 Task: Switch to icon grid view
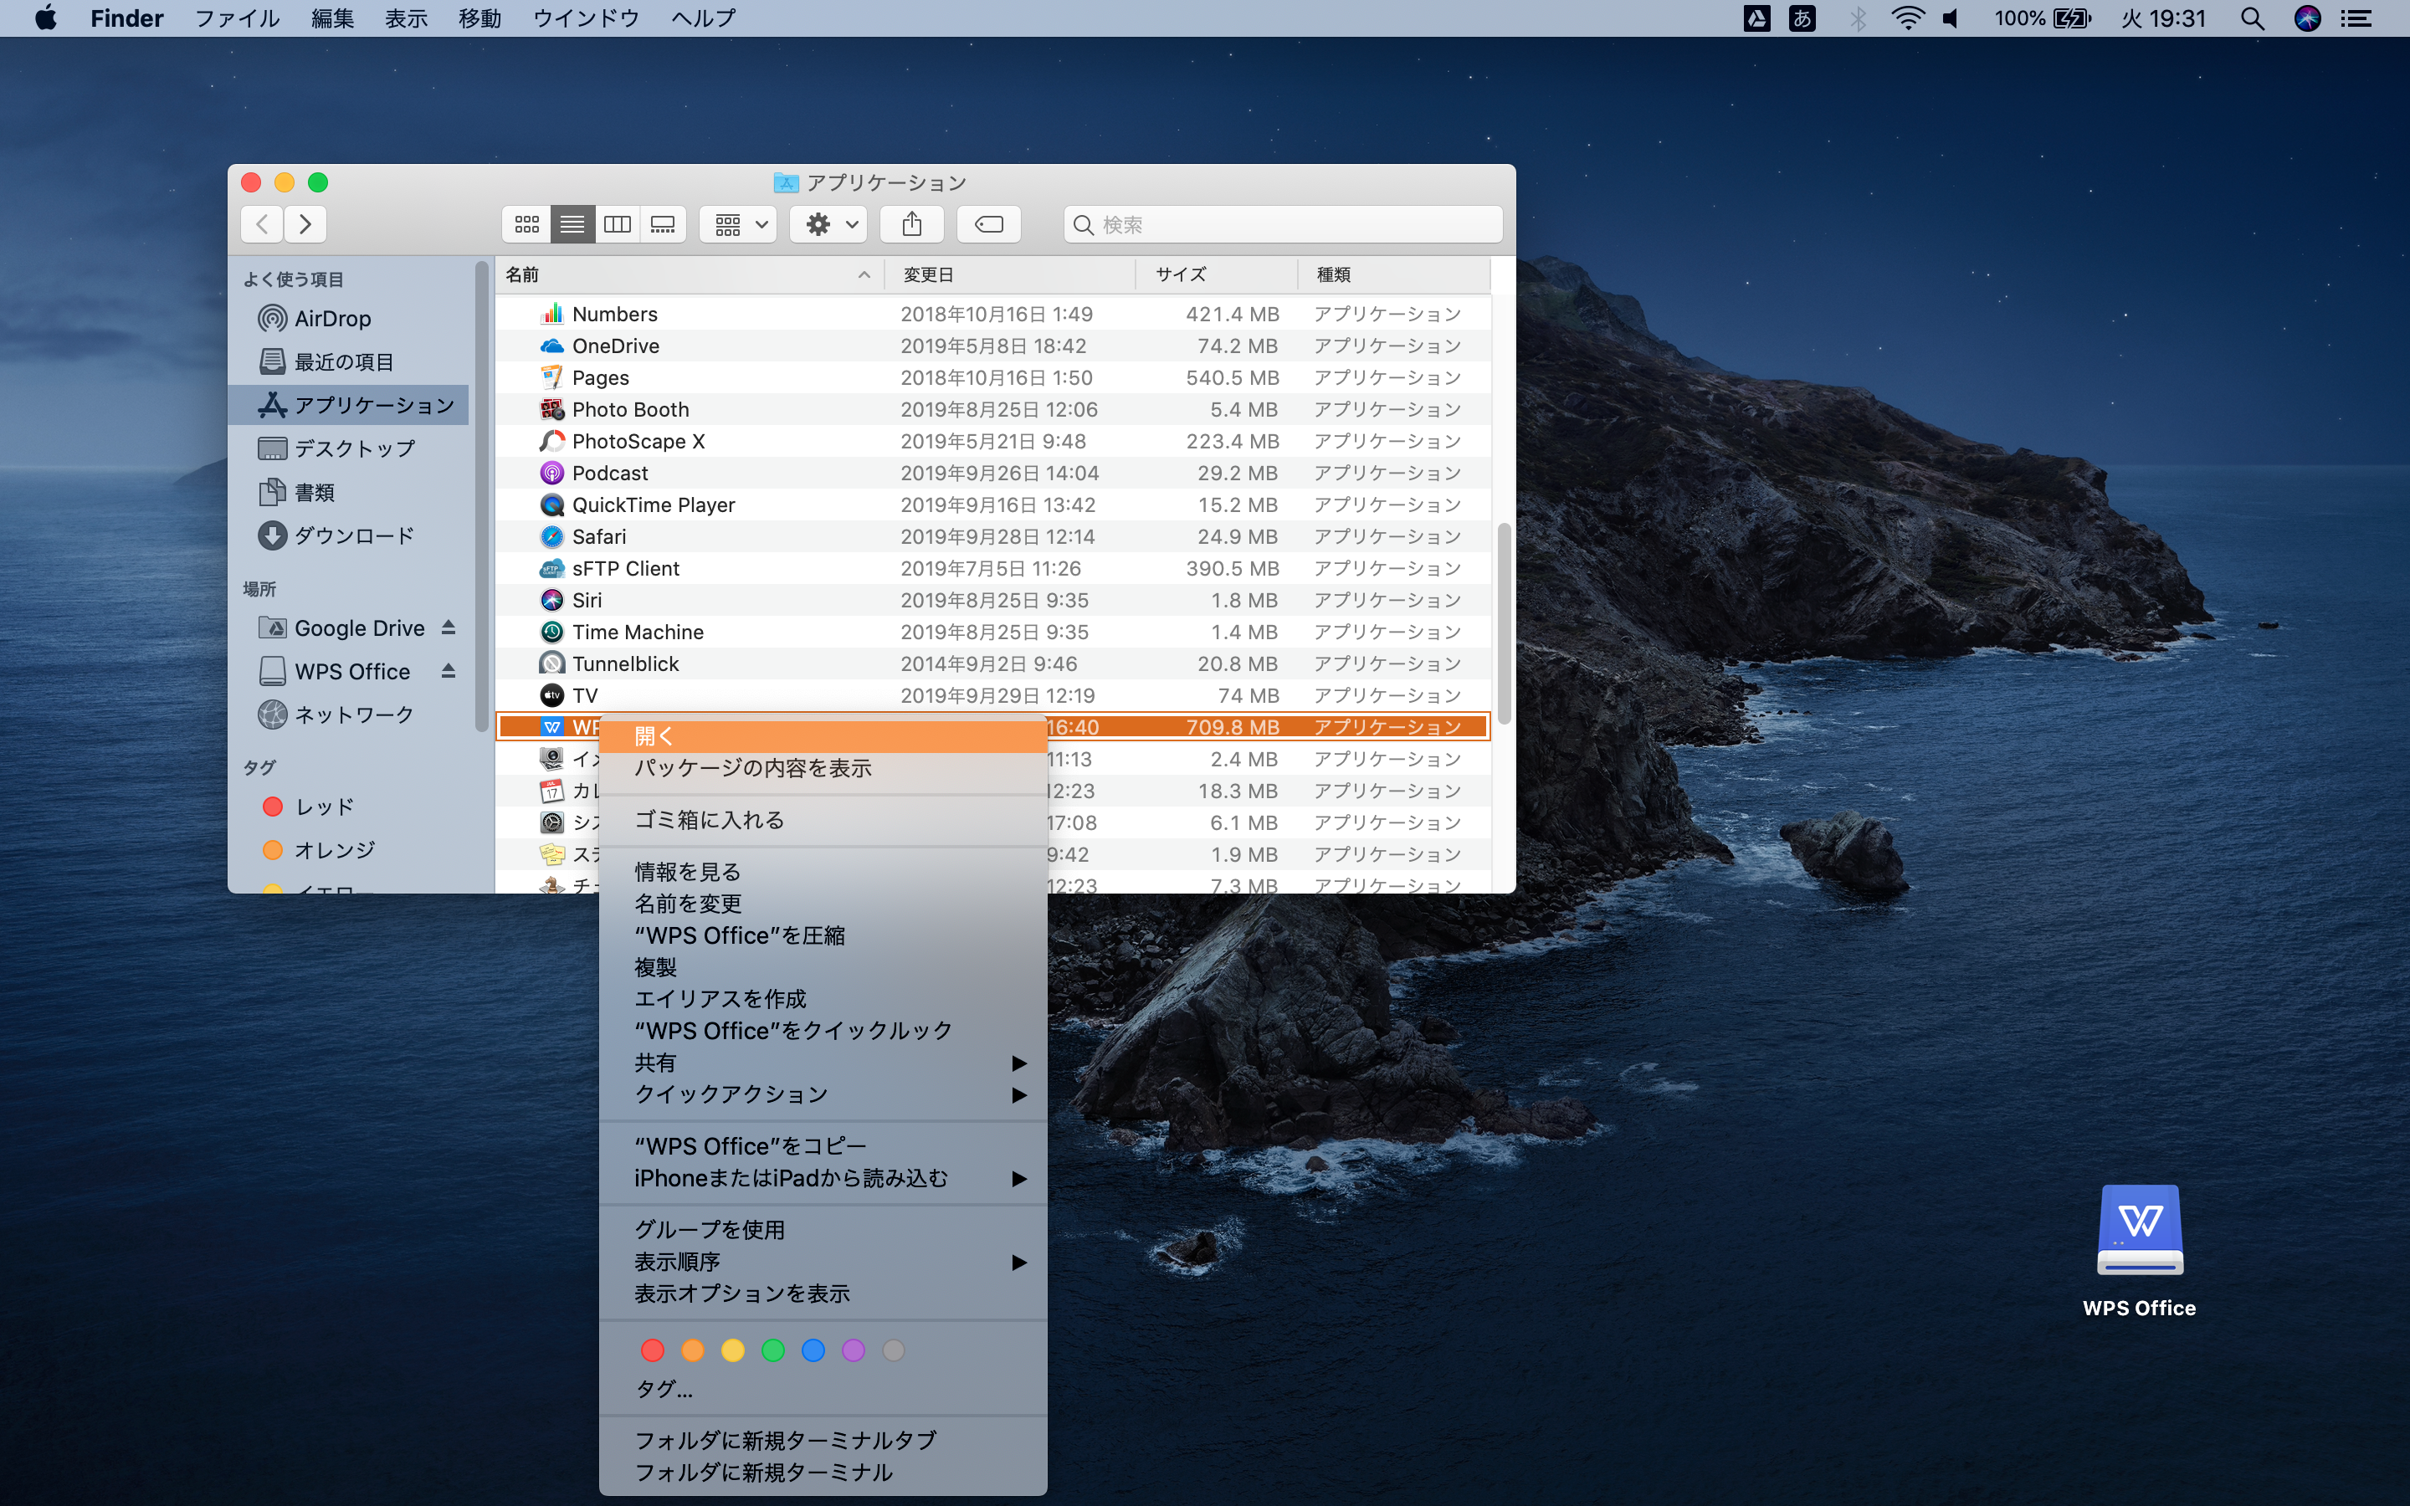click(x=527, y=224)
